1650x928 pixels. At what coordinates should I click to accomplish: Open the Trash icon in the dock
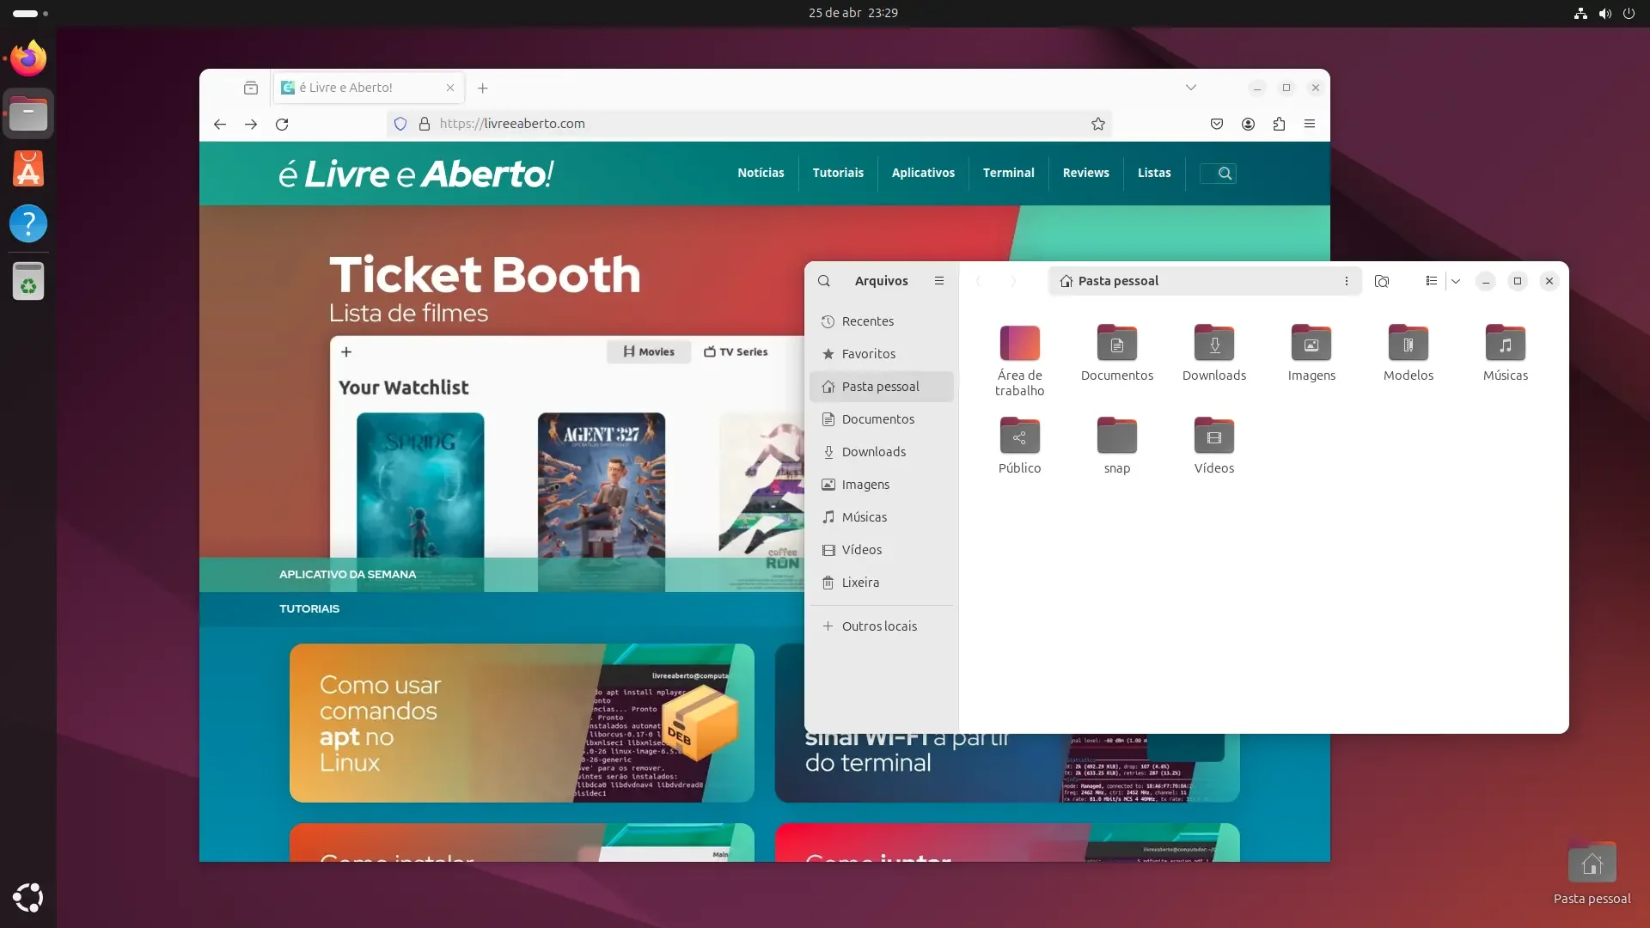click(x=28, y=282)
